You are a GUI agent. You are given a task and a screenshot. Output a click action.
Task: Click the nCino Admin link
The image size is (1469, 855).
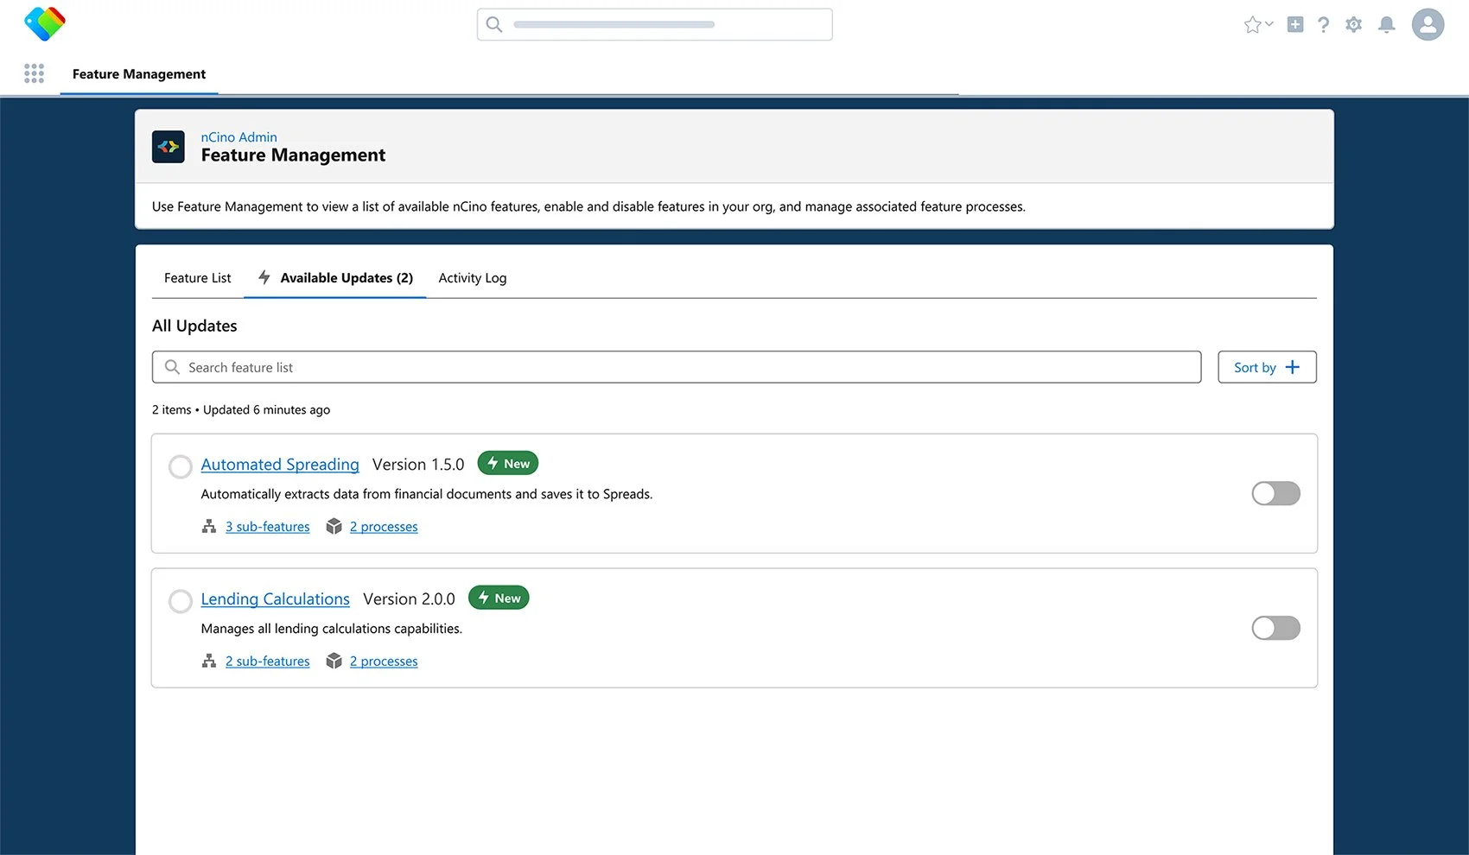pos(239,137)
